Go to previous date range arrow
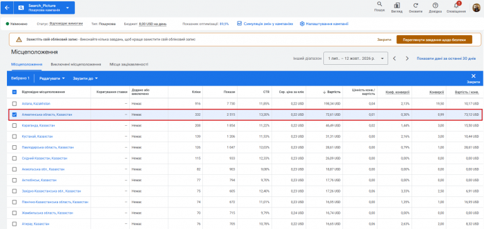484x229 pixels. tap(395, 59)
